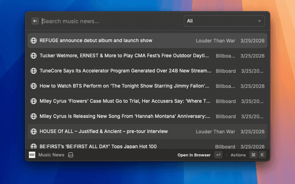Click the globe icon beside REFUGE article
This screenshot has width=295, height=184.
[33, 41]
